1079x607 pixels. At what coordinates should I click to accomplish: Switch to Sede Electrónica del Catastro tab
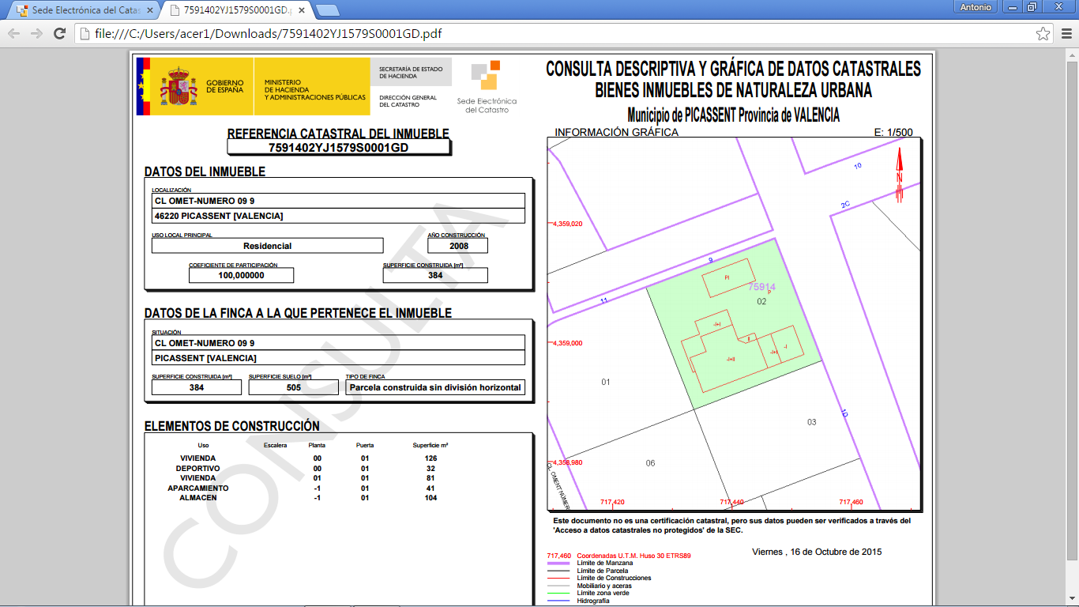coord(79,10)
